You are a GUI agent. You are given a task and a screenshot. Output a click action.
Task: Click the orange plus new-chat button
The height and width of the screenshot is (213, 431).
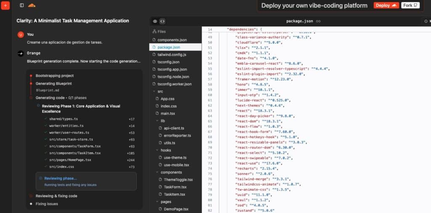coord(5,5)
